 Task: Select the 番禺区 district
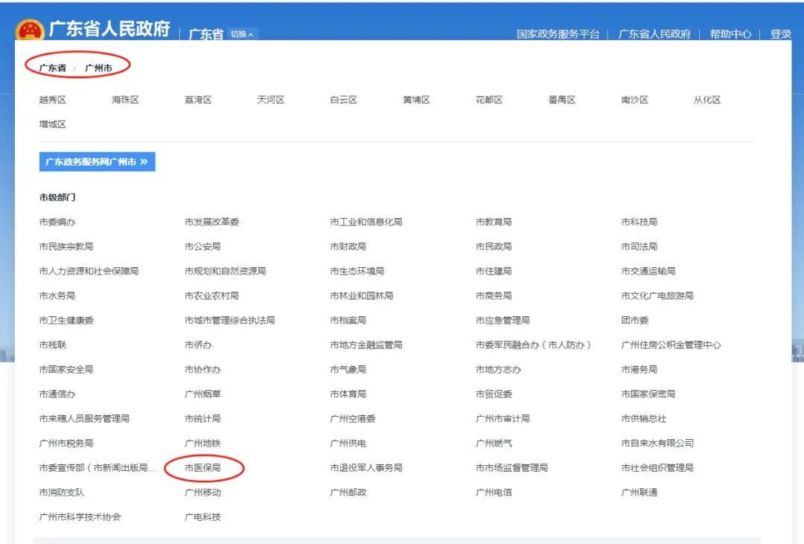pyautogui.click(x=561, y=99)
